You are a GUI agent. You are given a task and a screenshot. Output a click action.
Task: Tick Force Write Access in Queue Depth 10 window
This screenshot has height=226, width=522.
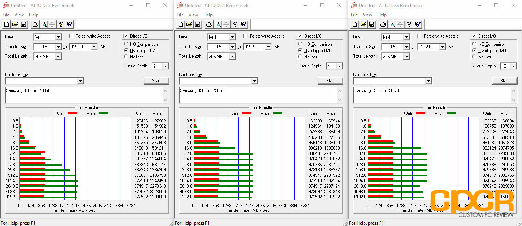(419, 36)
